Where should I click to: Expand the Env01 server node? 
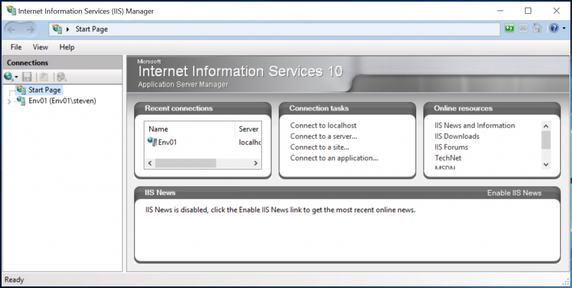[x=9, y=102]
